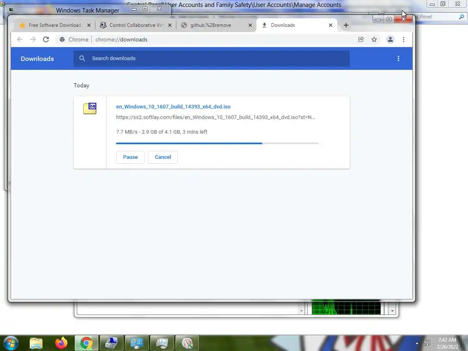Image resolution: width=468 pixels, height=351 pixels.
Task: Click the download progress bar
Action: coord(217,143)
